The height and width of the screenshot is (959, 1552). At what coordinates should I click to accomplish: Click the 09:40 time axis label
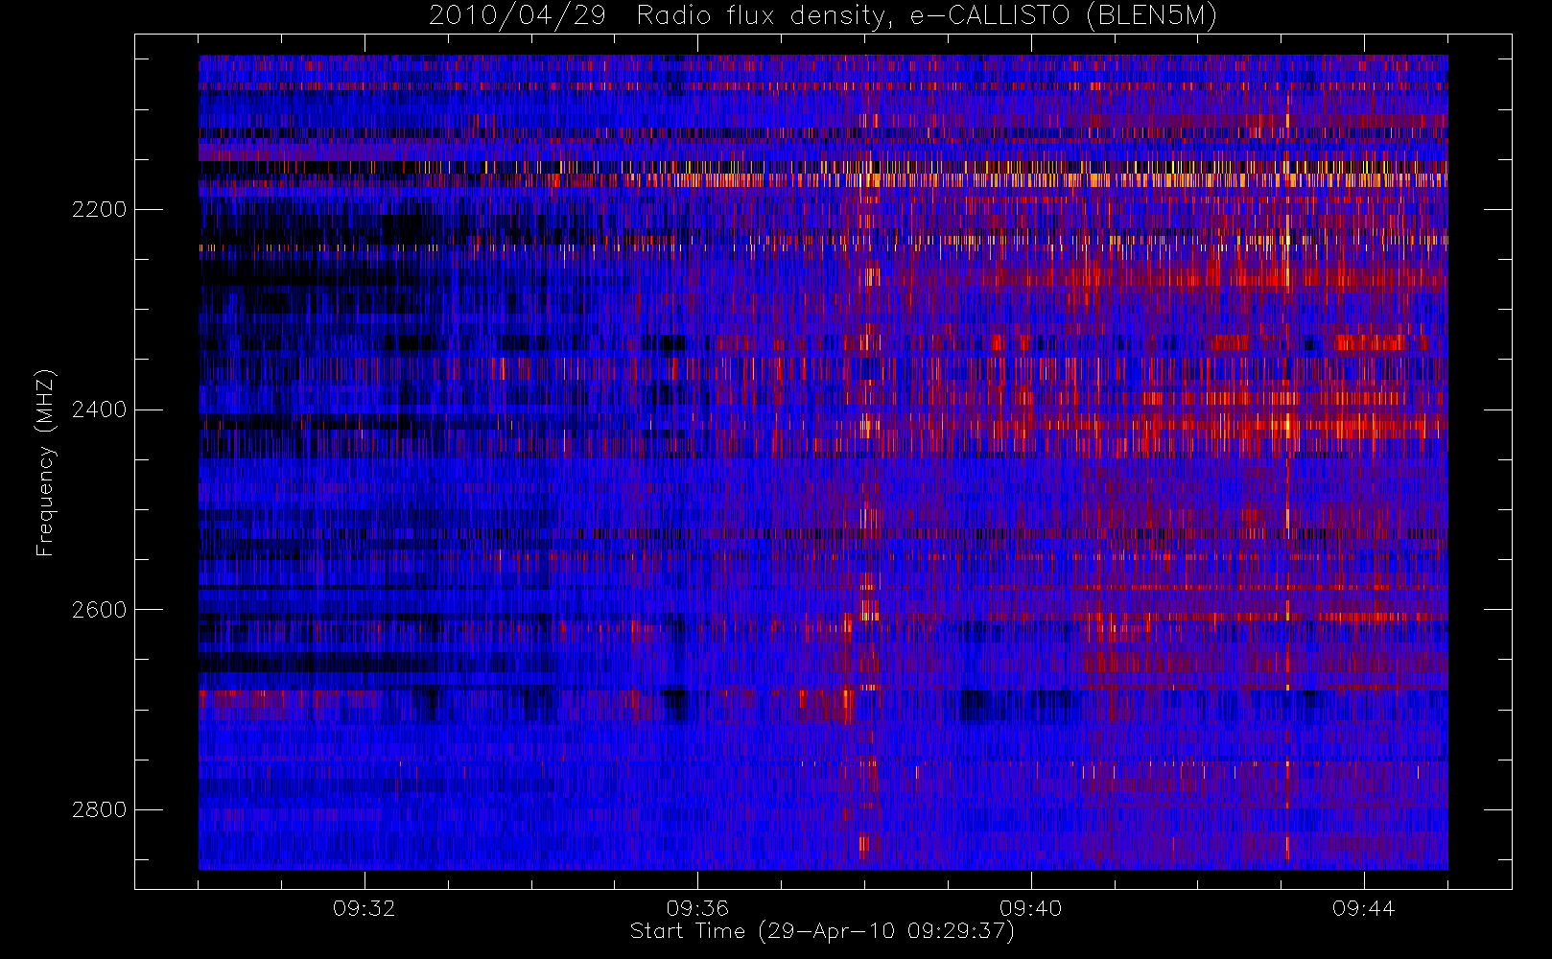point(1030,908)
